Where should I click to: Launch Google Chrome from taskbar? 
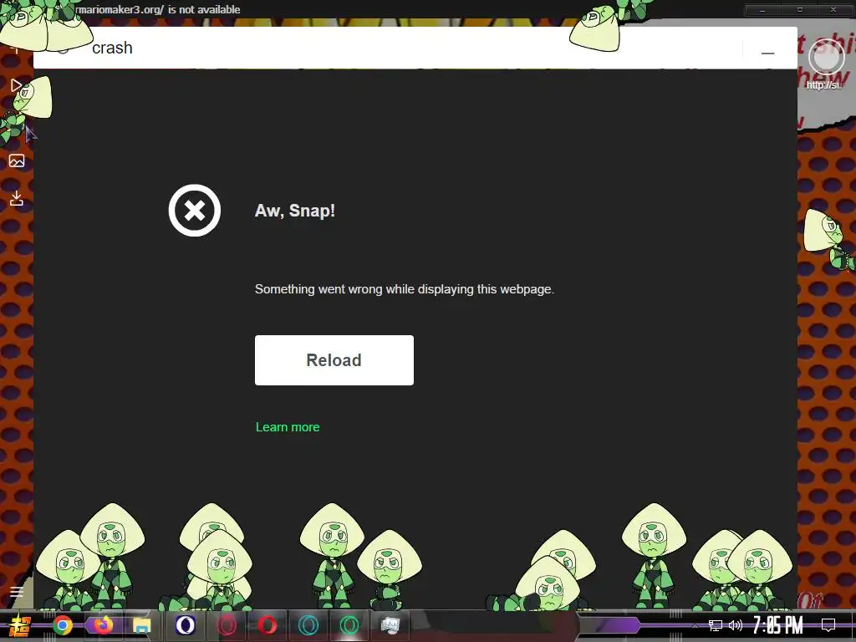tap(63, 625)
